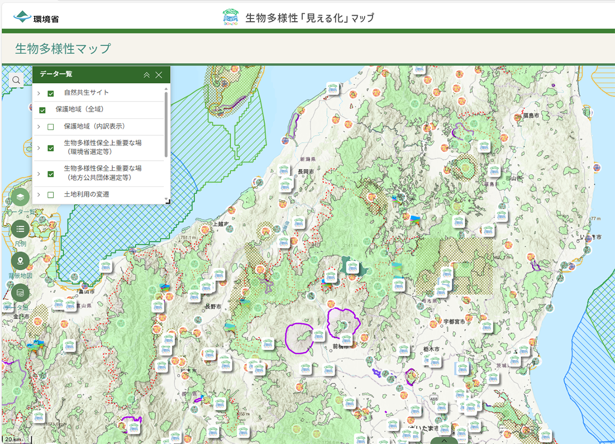Click the 生物多様性「見える化」マップ site title
The width and height of the screenshot is (615, 444).
pos(310,18)
